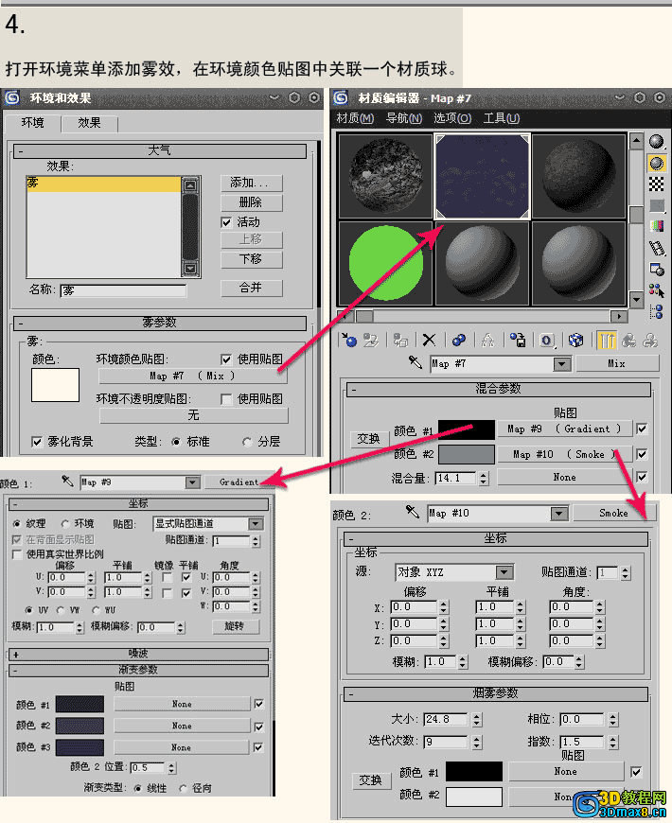Expand the 噪波 rollout

[138, 654]
